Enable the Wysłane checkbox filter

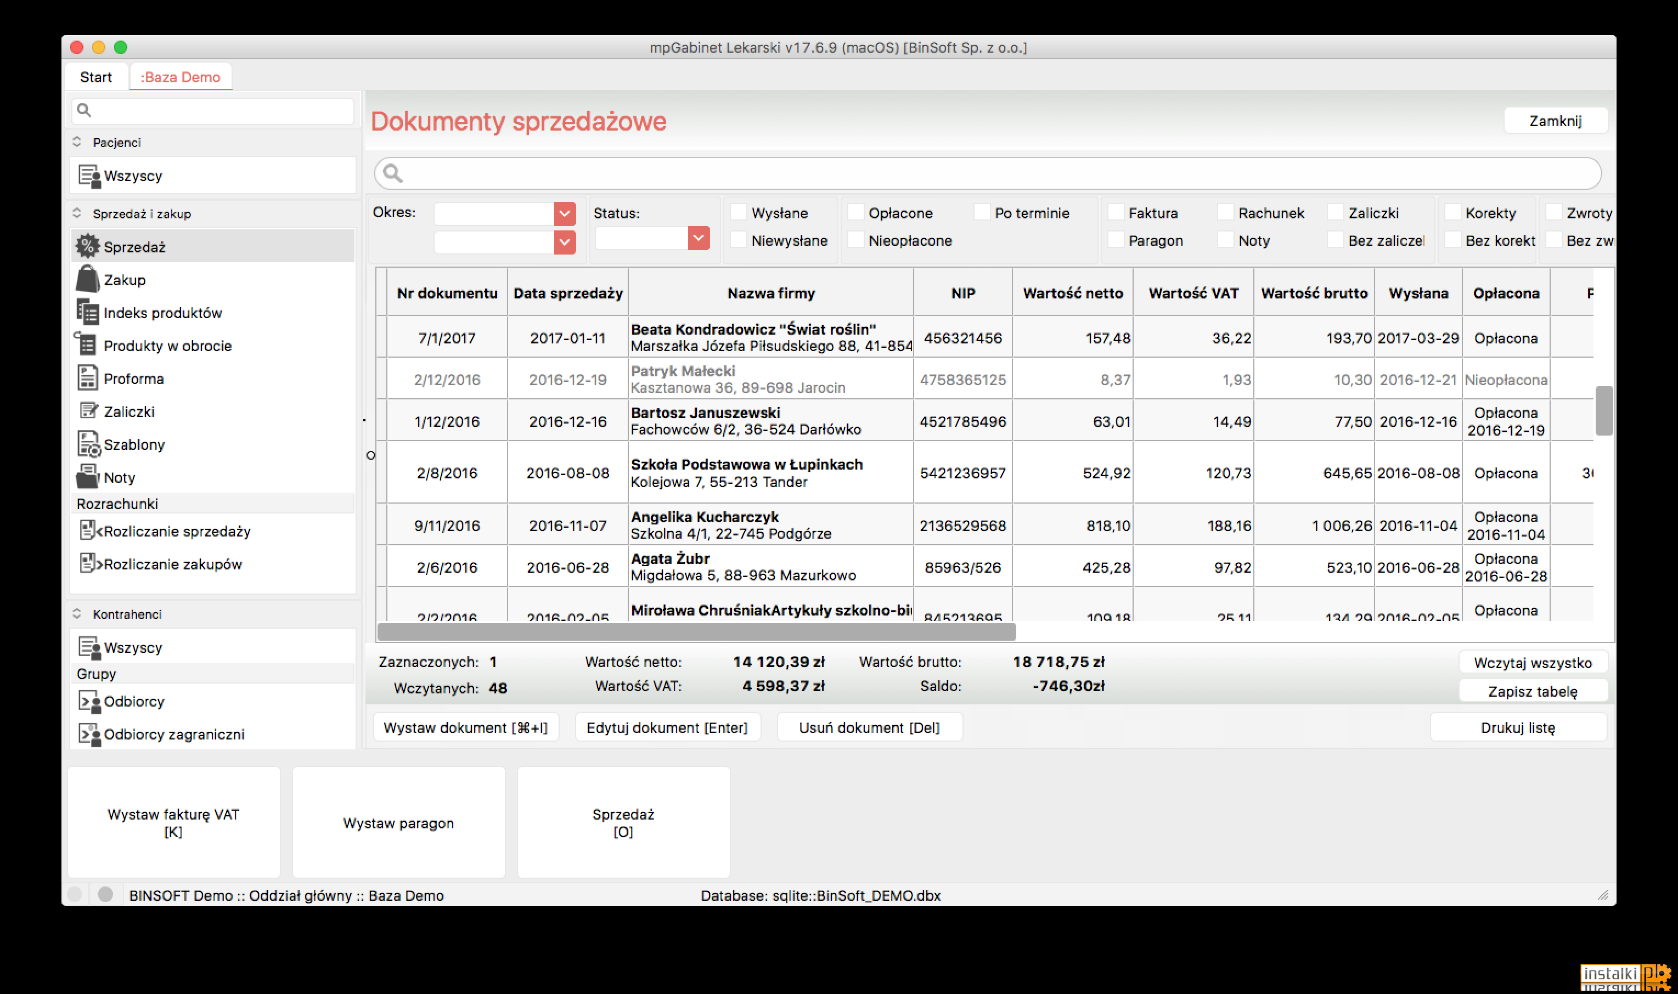738,212
